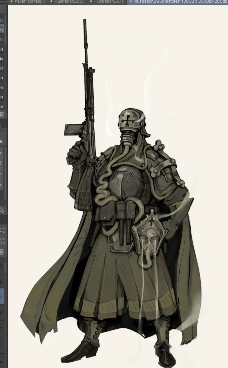Pick the sub tool entry ending in "ne"
The height and width of the screenshot is (368, 228).
[2, 107]
